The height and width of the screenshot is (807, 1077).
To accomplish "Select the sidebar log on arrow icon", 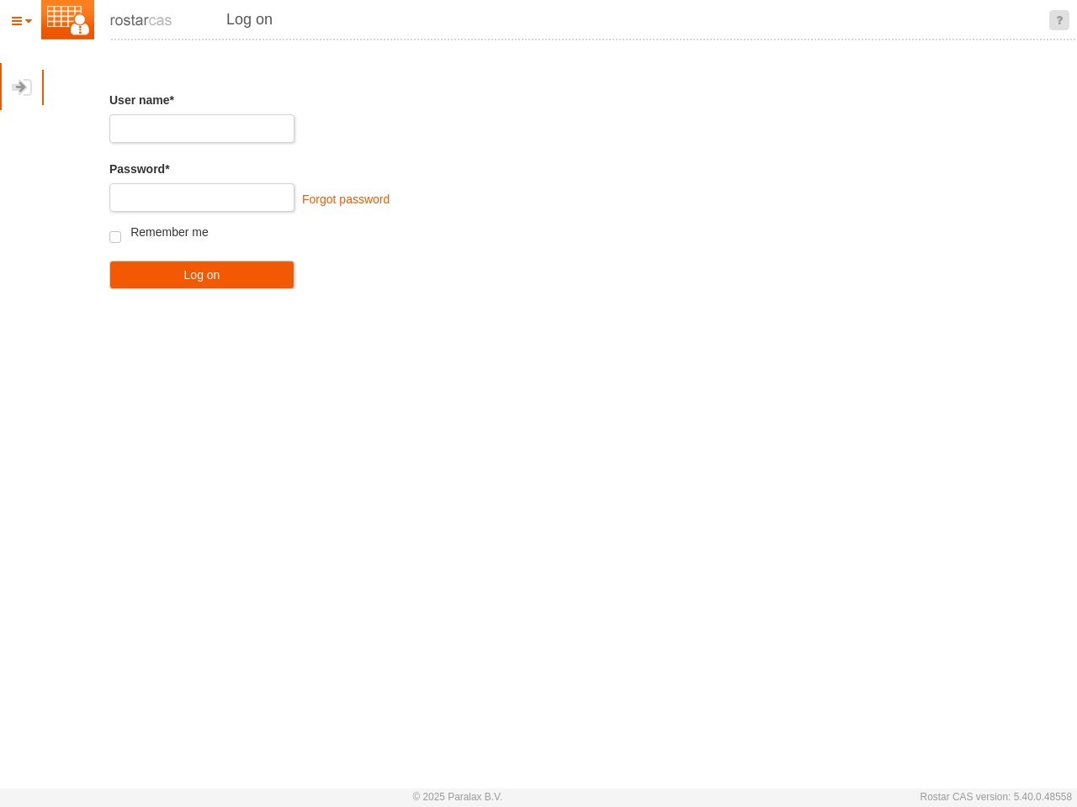I will [x=21, y=87].
